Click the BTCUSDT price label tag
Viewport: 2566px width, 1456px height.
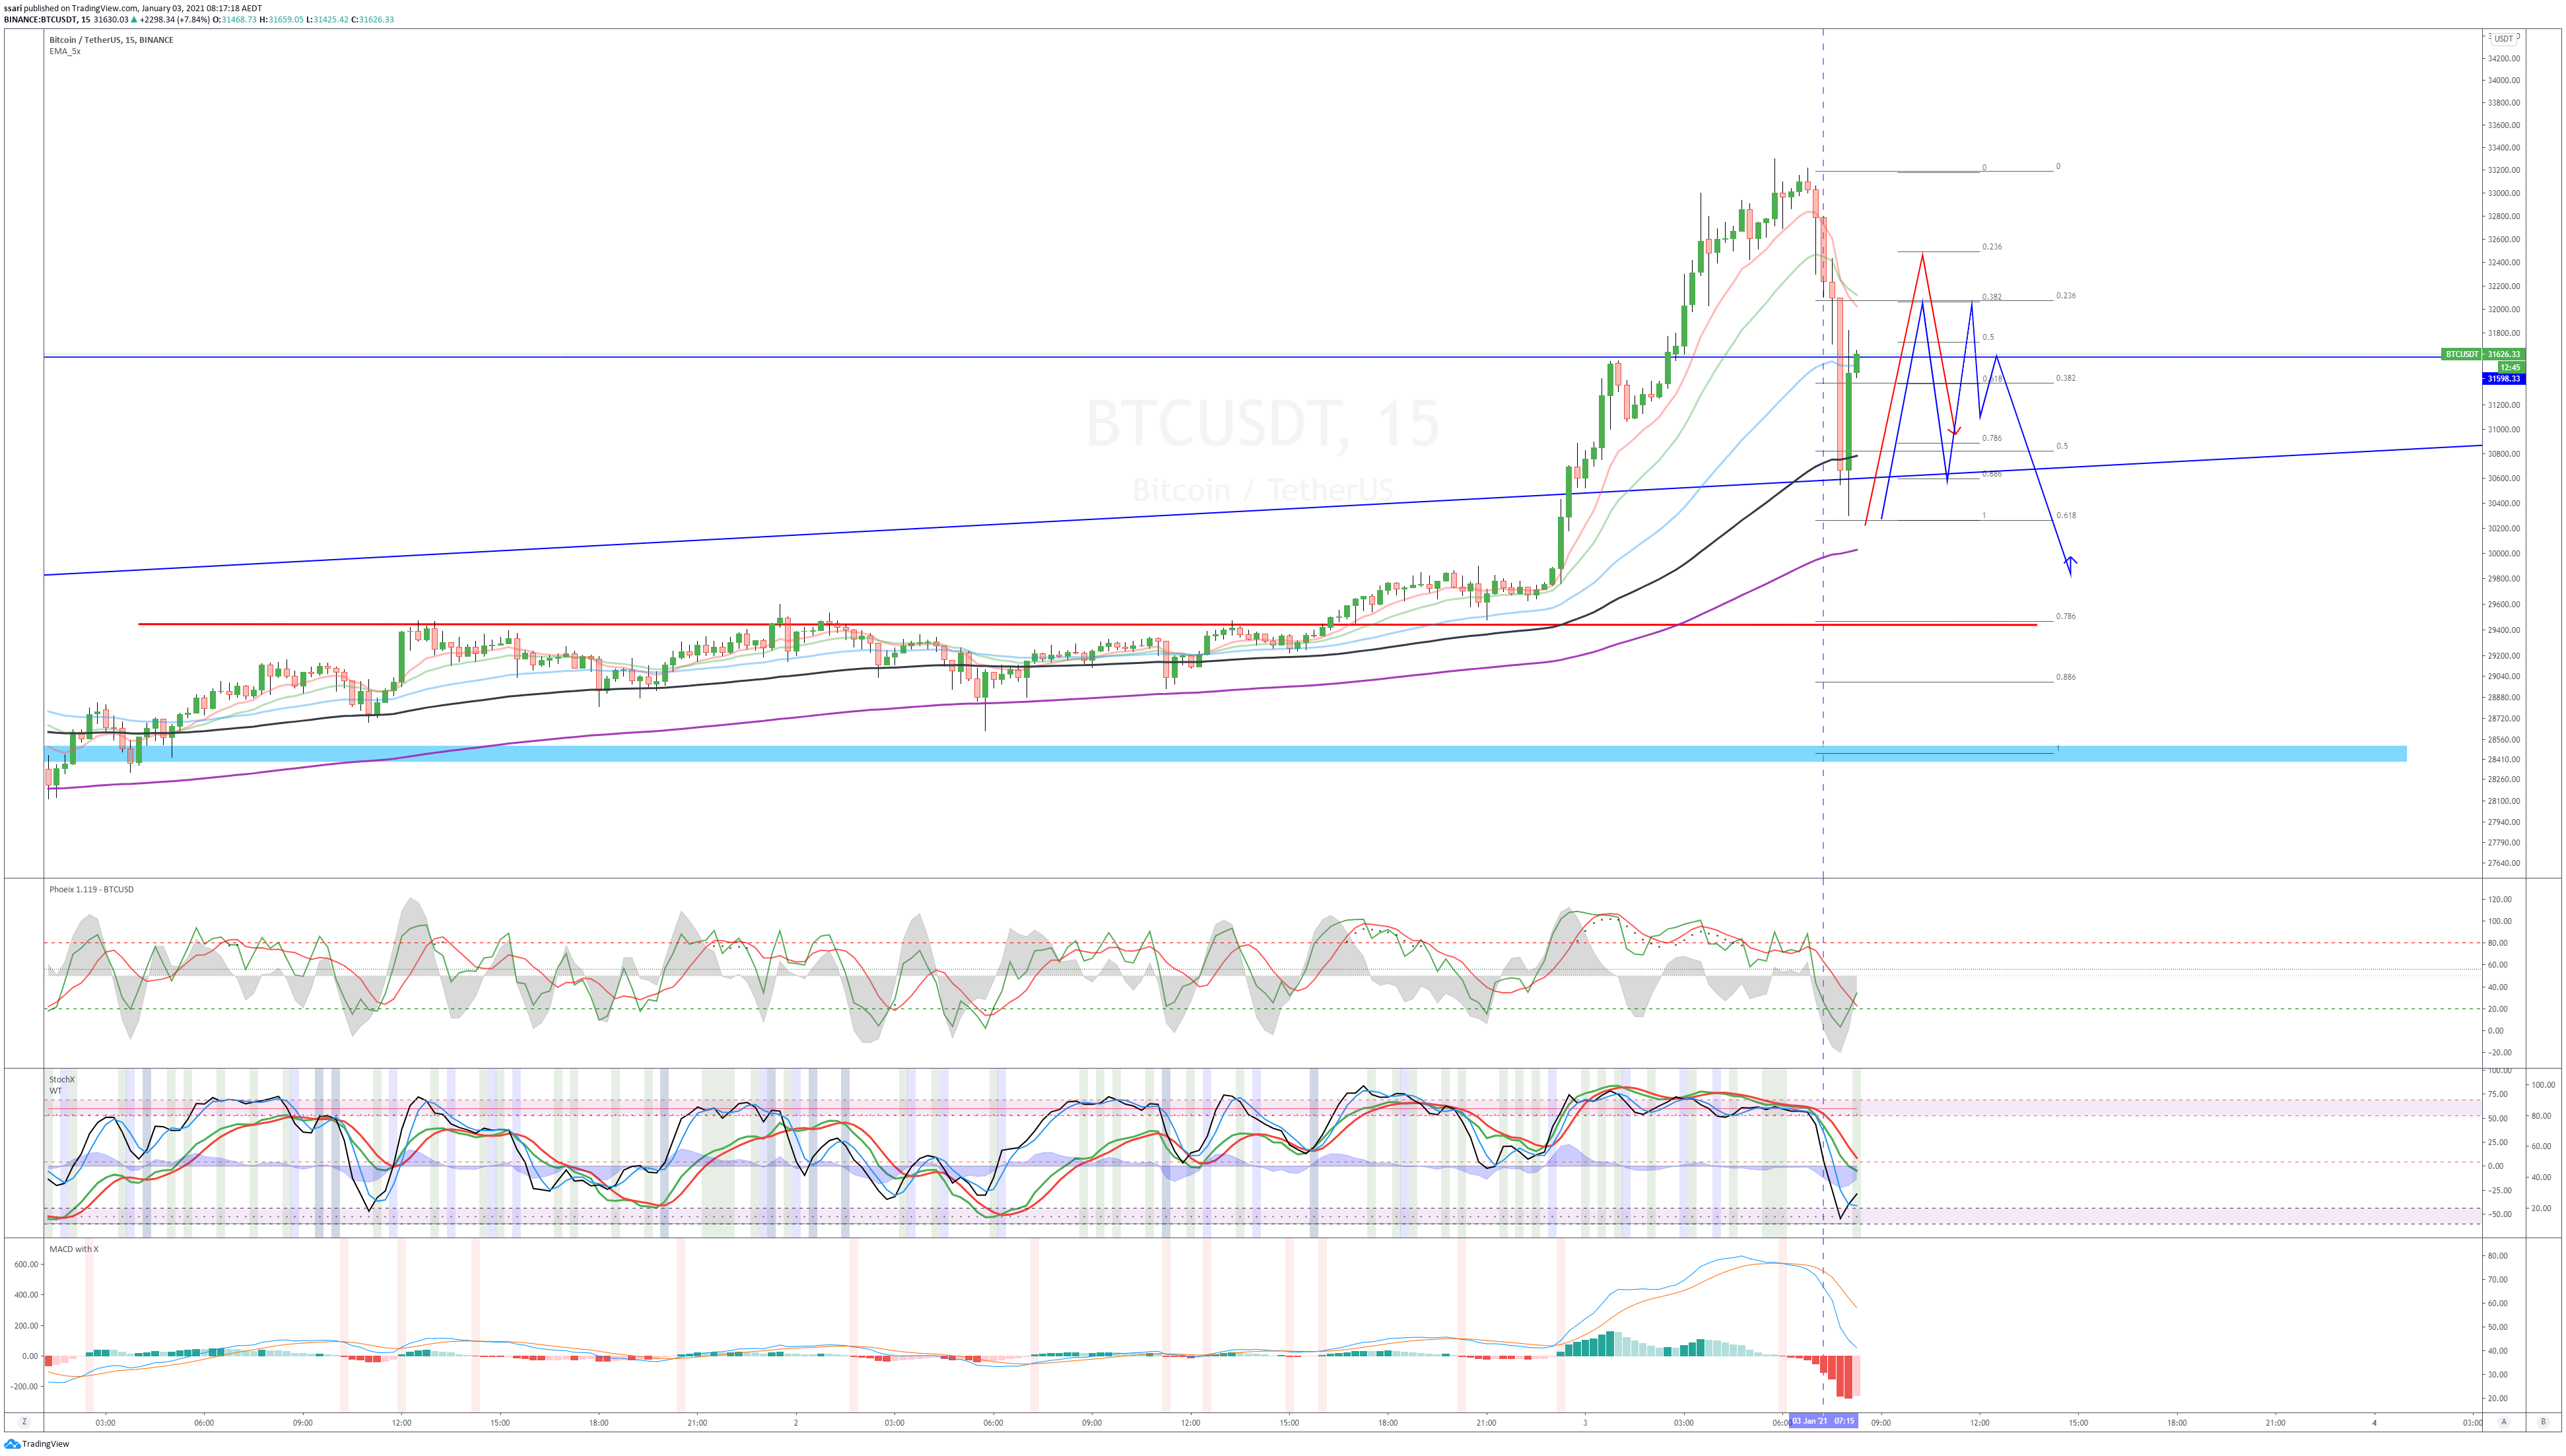2461,354
